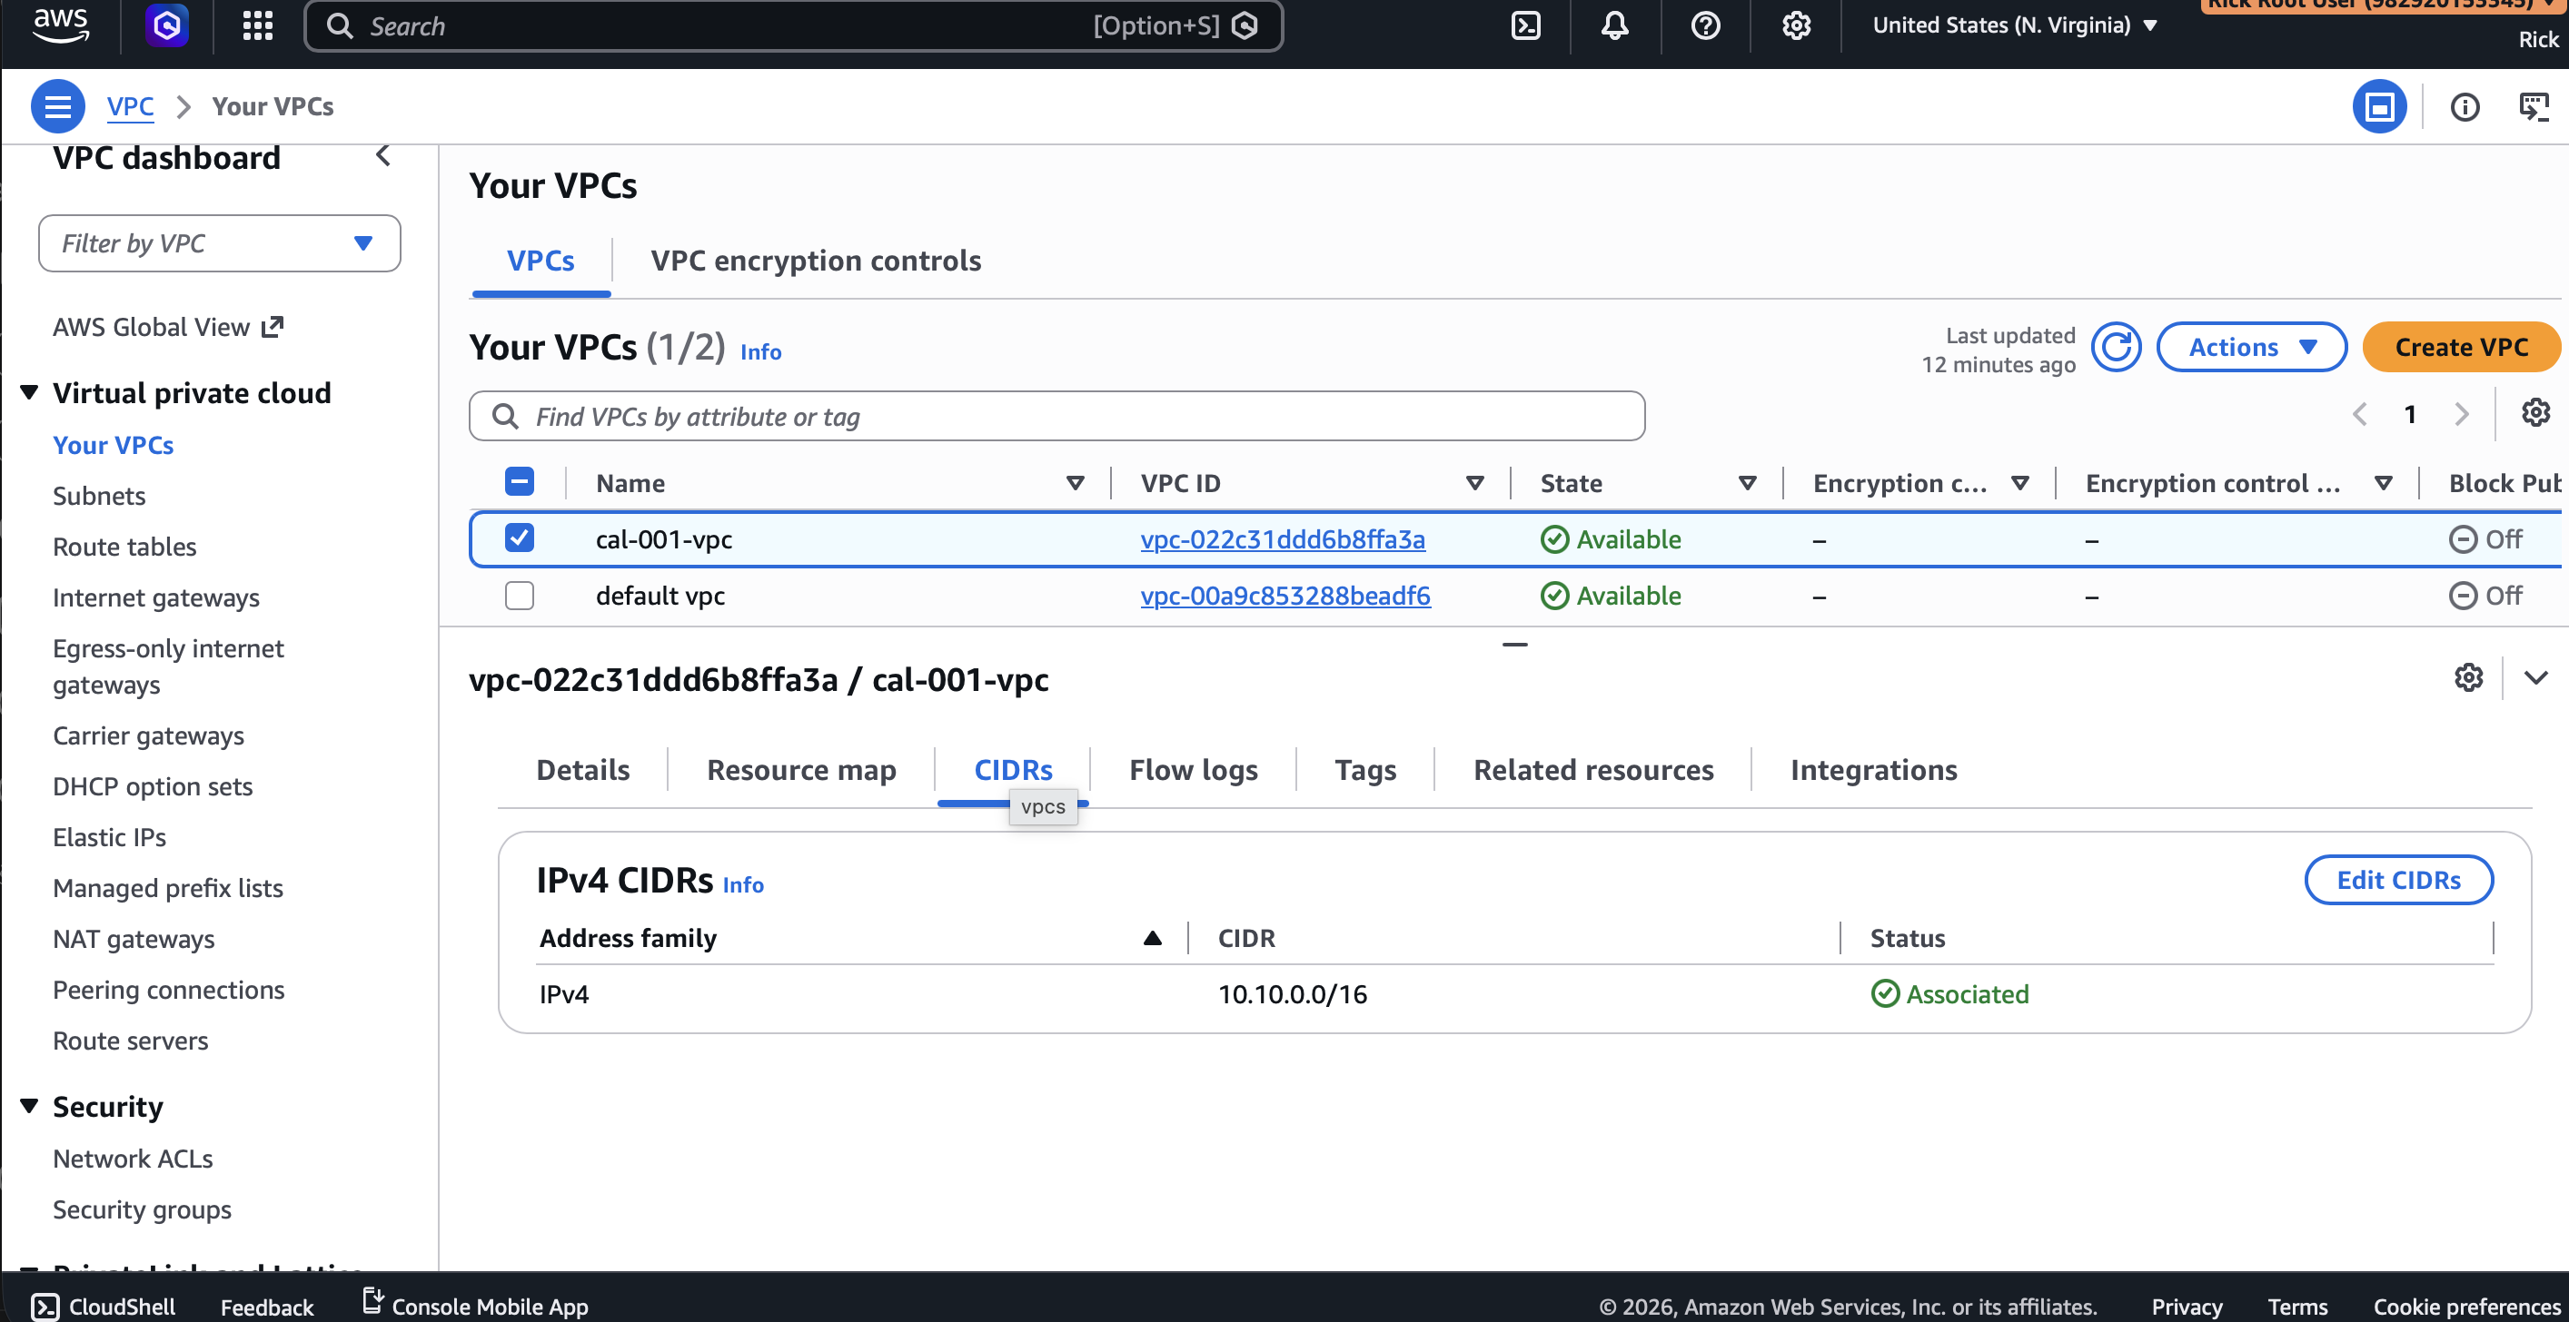Click the blue split panel view icon

pyautogui.click(x=2379, y=106)
